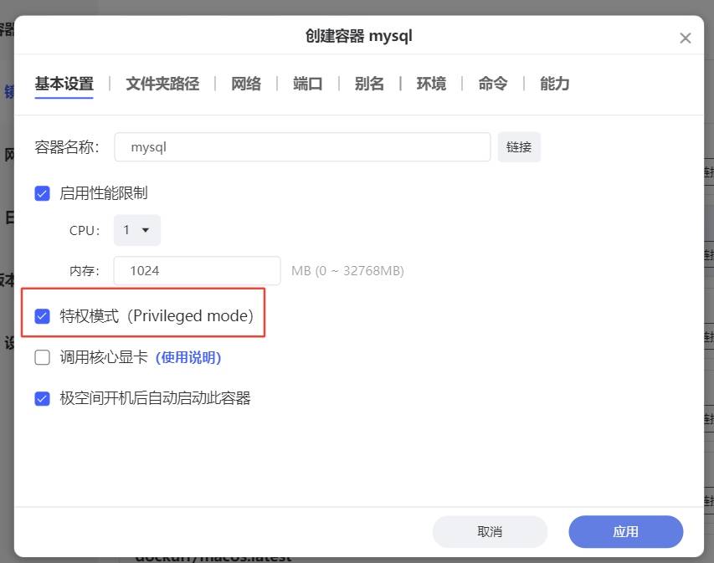The image size is (714, 563).
Task: Uncheck 特权模式 (Privileged mode)
Action: 42,315
